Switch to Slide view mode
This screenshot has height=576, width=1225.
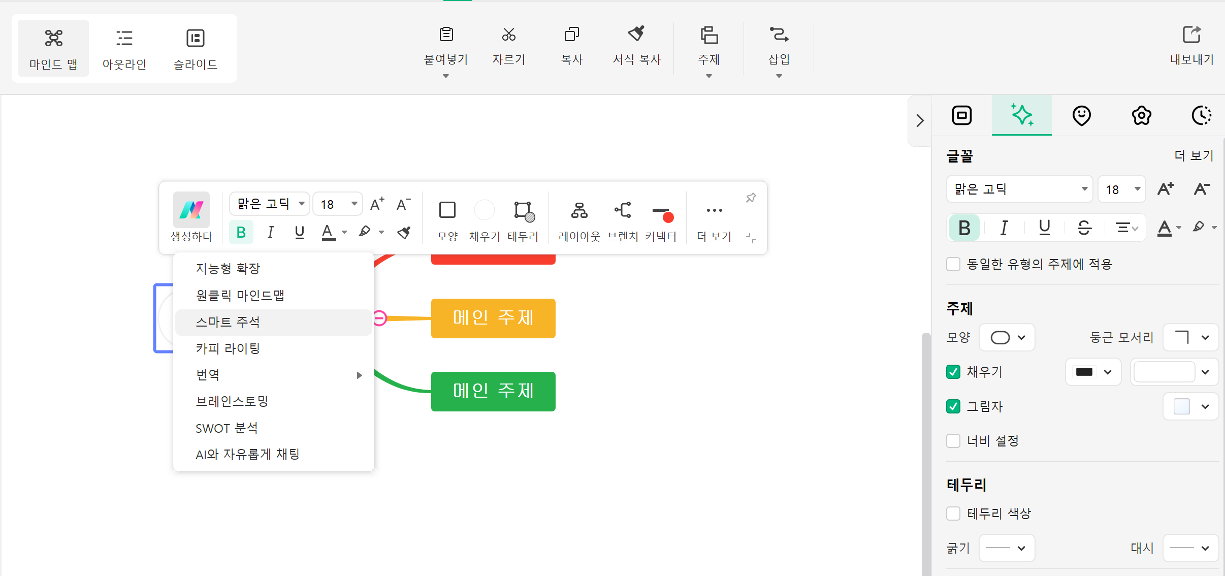pos(196,49)
